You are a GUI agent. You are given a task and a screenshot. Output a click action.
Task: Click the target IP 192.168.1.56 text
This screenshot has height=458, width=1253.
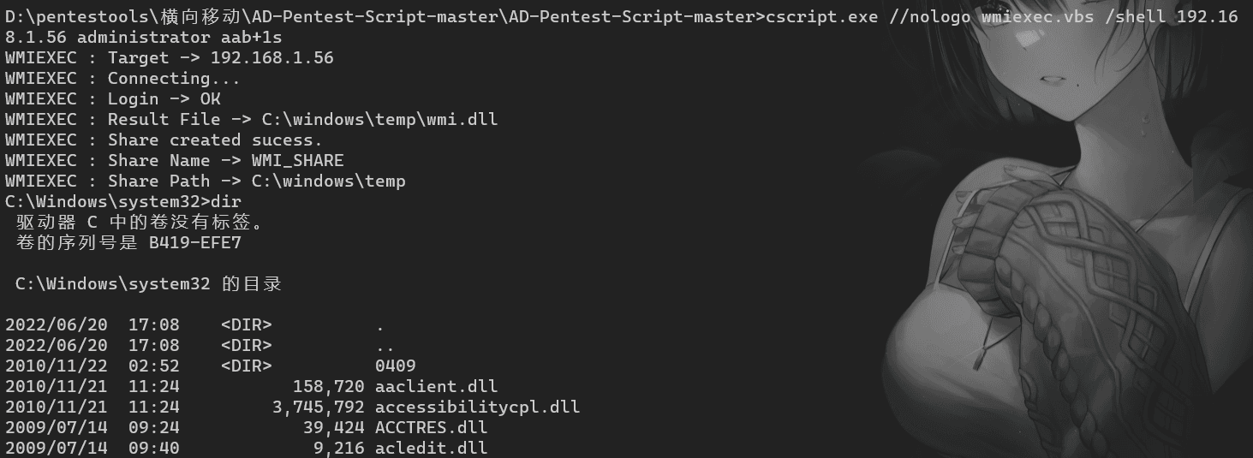(272, 57)
